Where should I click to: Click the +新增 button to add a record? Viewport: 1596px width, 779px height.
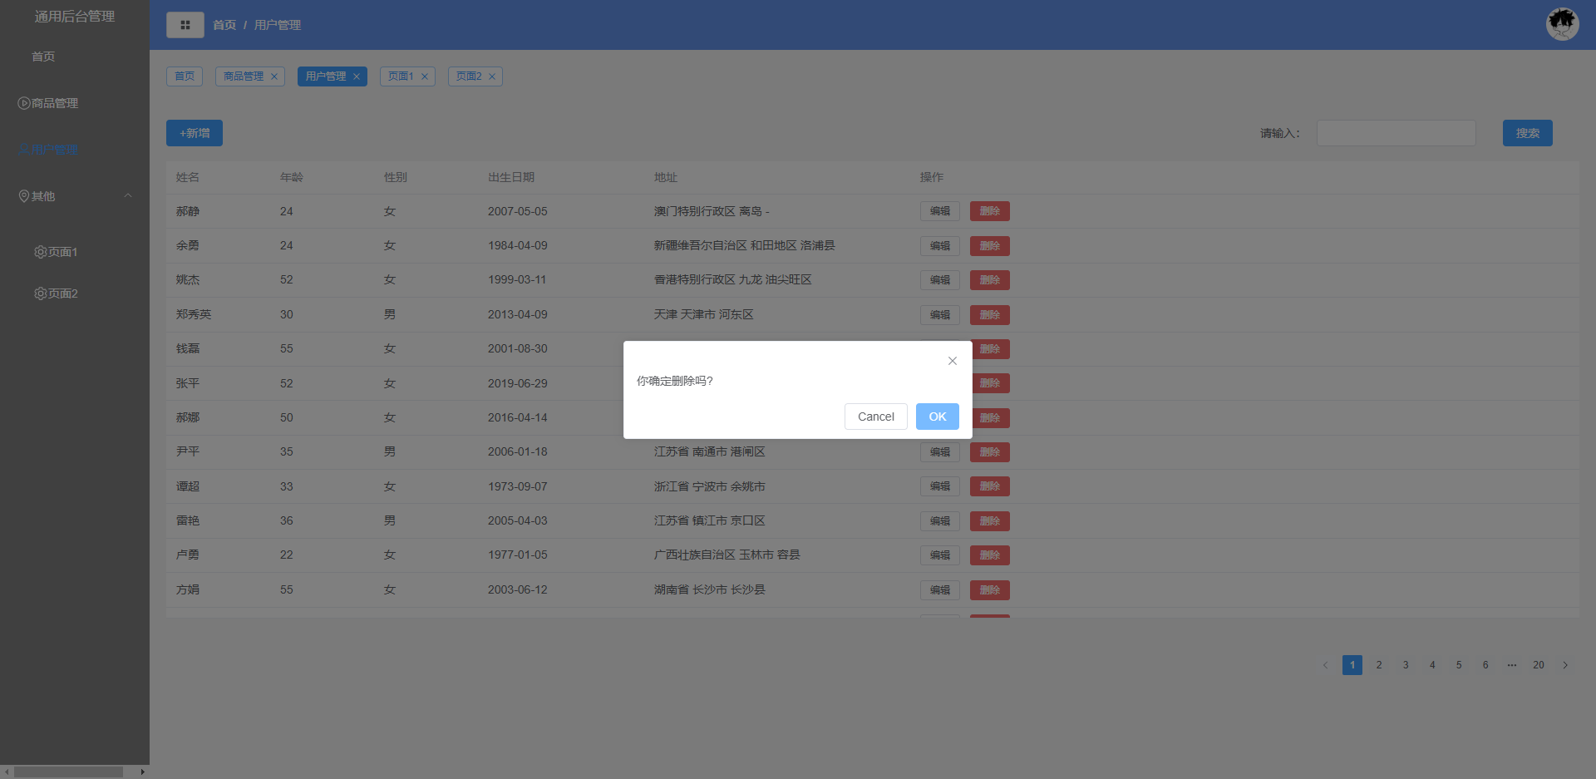click(x=194, y=133)
